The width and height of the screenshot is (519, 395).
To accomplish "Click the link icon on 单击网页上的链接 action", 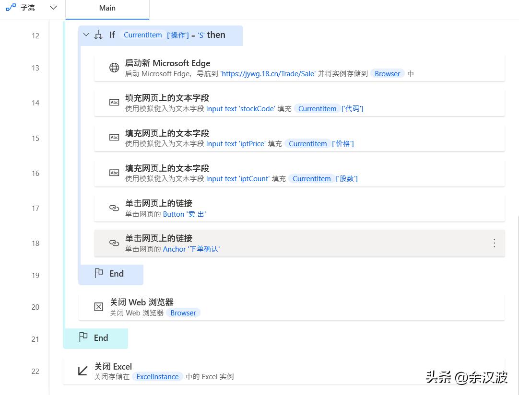I will 114,208.
